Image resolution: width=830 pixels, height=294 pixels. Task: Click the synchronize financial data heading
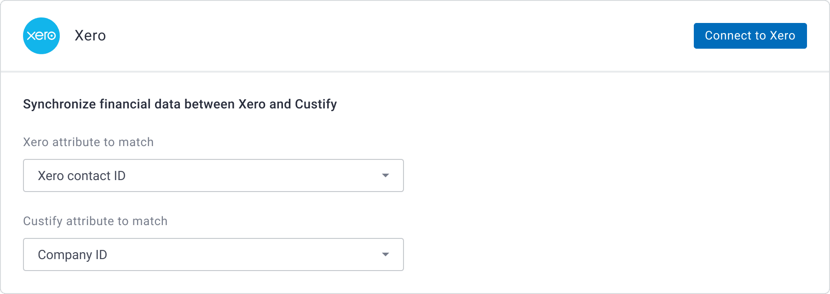pyautogui.click(x=179, y=104)
